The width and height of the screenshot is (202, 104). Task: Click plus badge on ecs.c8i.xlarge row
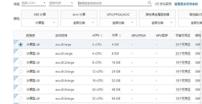[x=15, y=50]
